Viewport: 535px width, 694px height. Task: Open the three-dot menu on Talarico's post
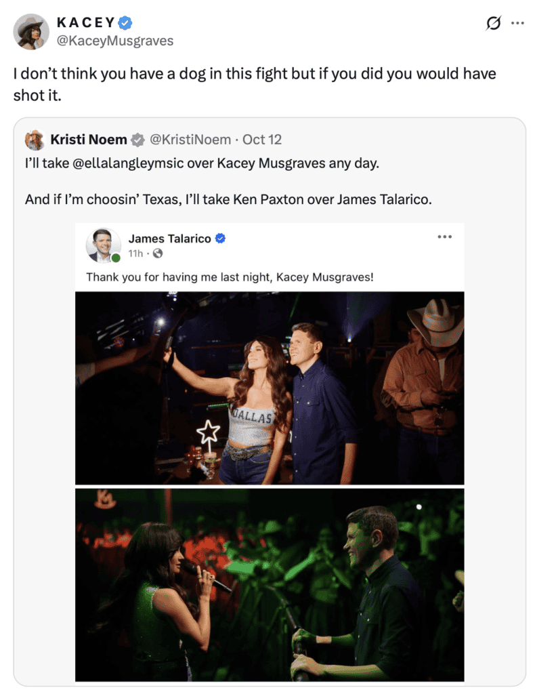pos(444,237)
